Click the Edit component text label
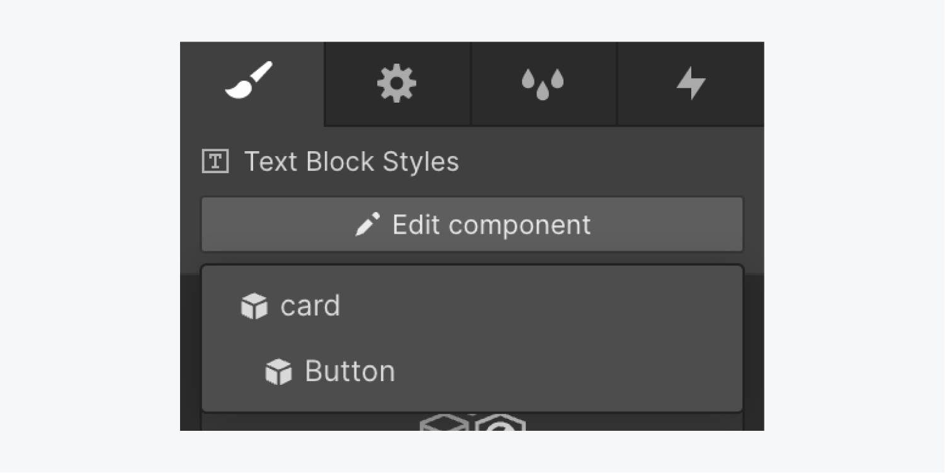This screenshot has width=945, height=473. point(492,225)
